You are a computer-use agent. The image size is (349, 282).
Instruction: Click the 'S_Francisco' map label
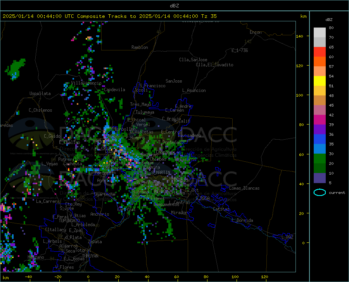152,86
